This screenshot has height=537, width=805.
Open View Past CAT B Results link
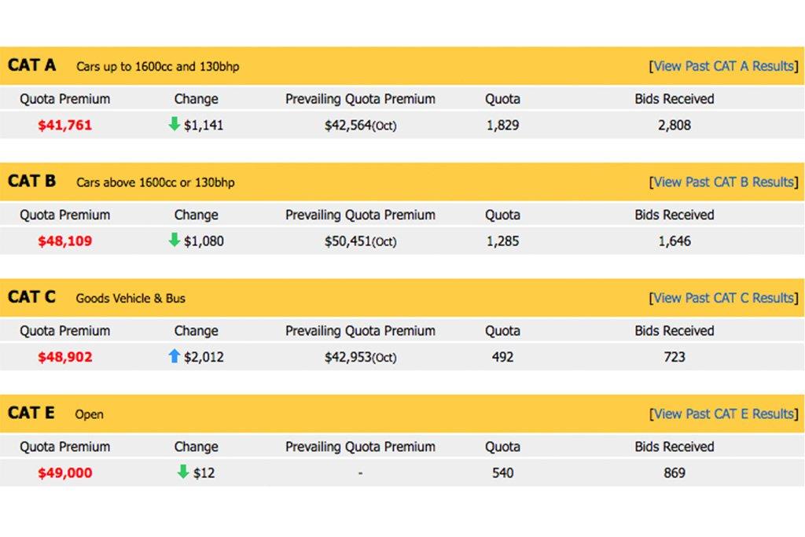pos(723,182)
